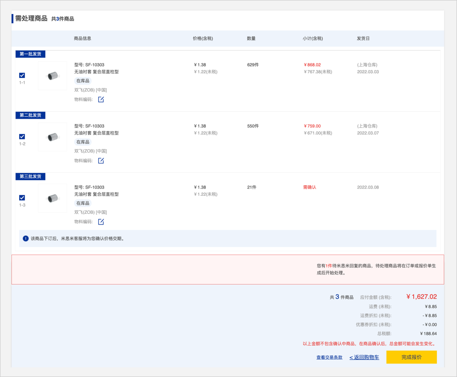Open second batch product thumbnail
457x377 pixels.
pyautogui.click(x=52, y=137)
